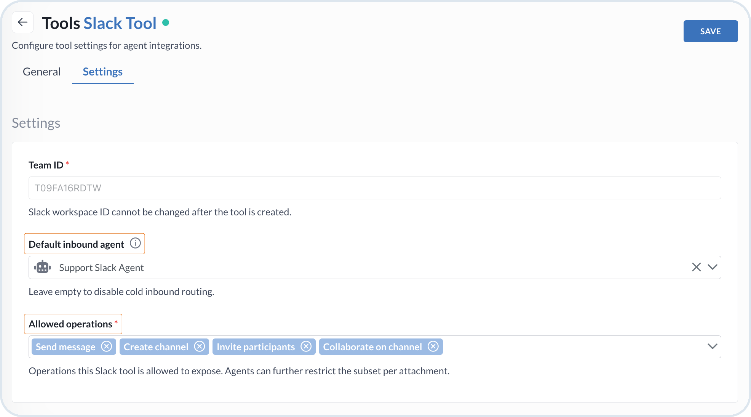
Task: Remove the Create channel tag
Action: tap(200, 346)
